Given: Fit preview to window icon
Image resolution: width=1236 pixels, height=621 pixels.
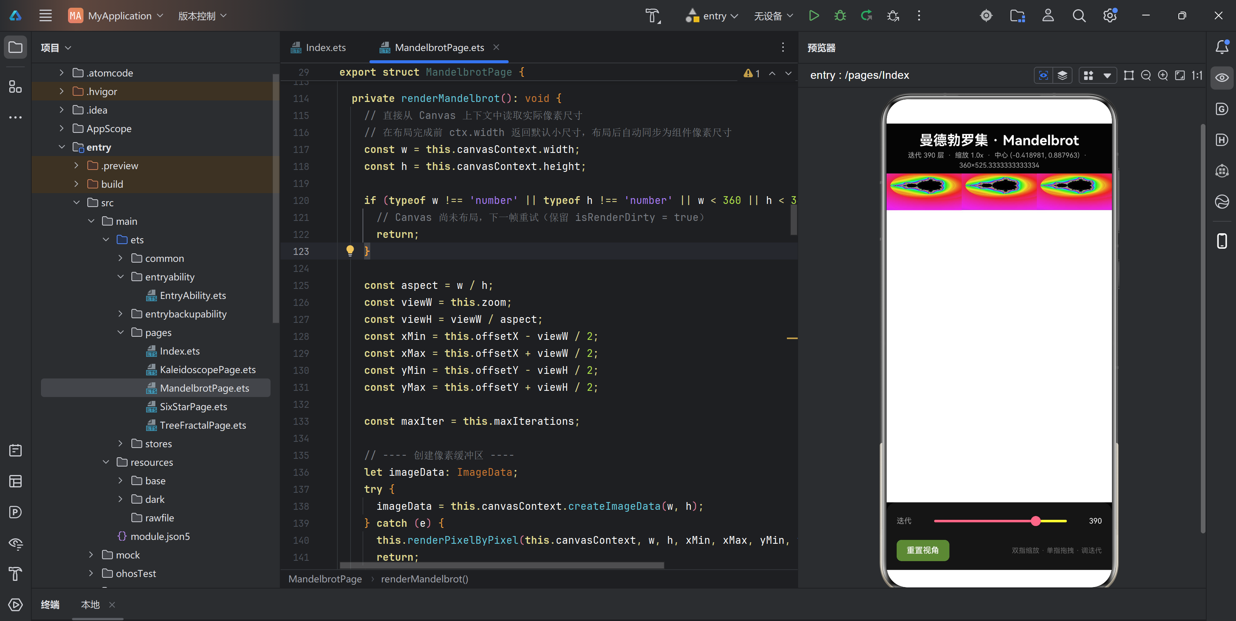Looking at the screenshot, I should click(x=1180, y=75).
